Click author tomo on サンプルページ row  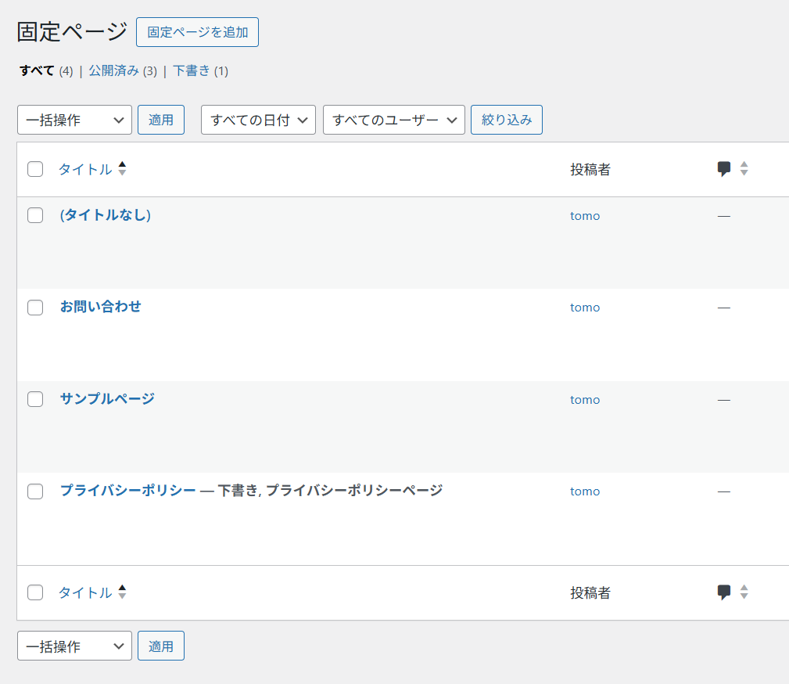[585, 400]
